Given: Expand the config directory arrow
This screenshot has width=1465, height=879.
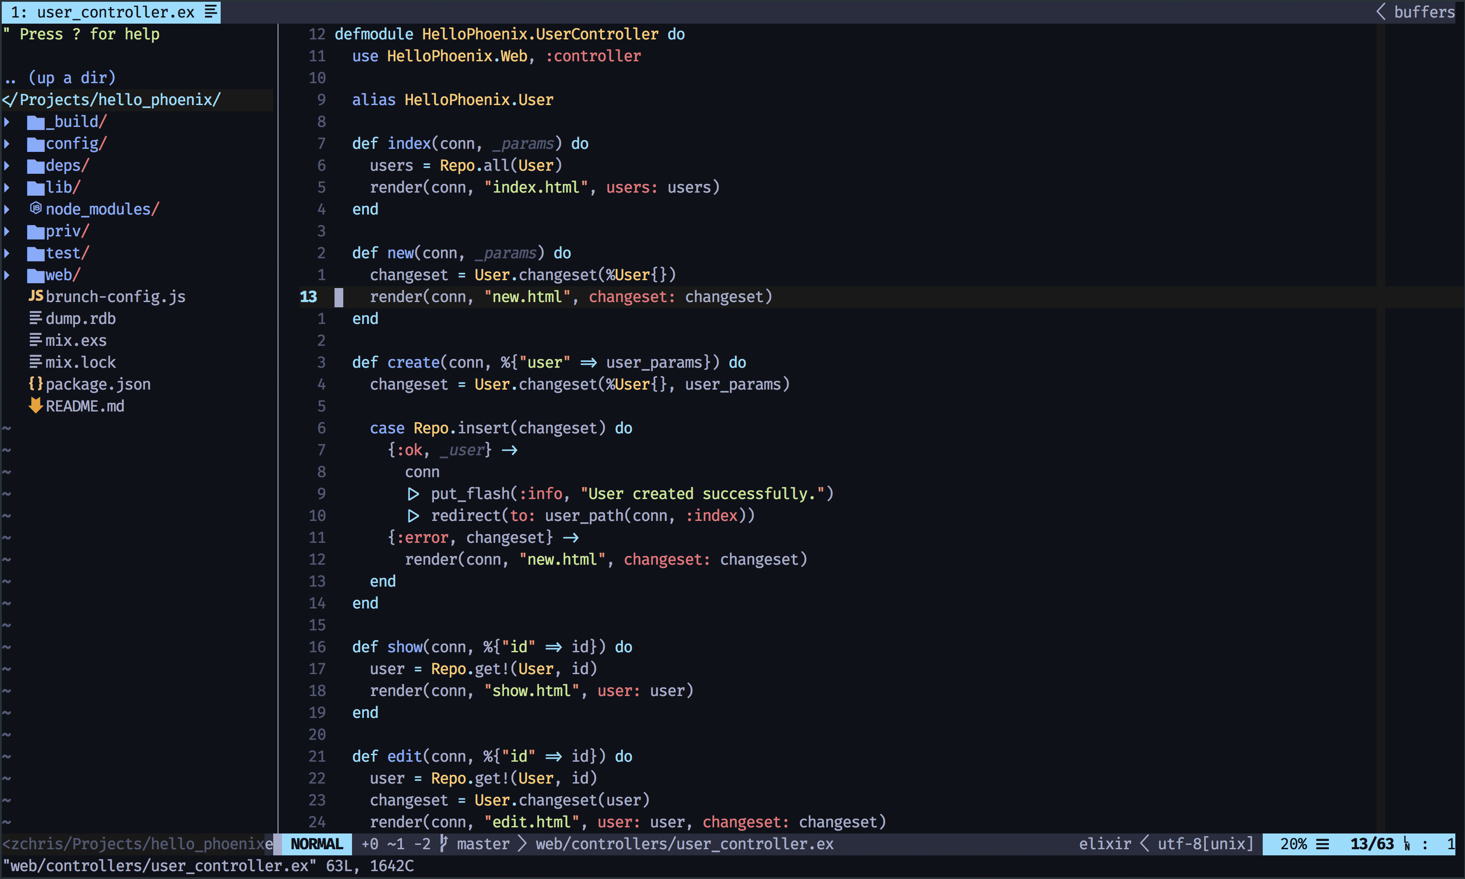Looking at the screenshot, I should pyautogui.click(x=7, y=144).
